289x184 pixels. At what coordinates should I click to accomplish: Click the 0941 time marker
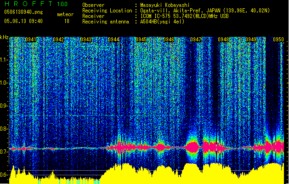coord(31,40)
